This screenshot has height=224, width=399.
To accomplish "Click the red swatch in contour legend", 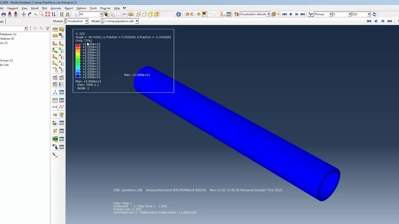I will tap(78, 46).
